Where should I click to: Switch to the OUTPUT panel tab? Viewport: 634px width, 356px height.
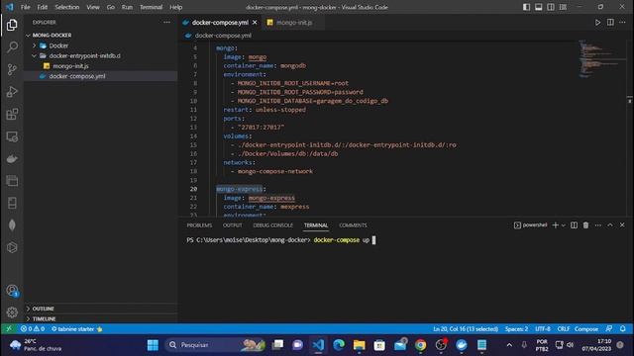233,225
